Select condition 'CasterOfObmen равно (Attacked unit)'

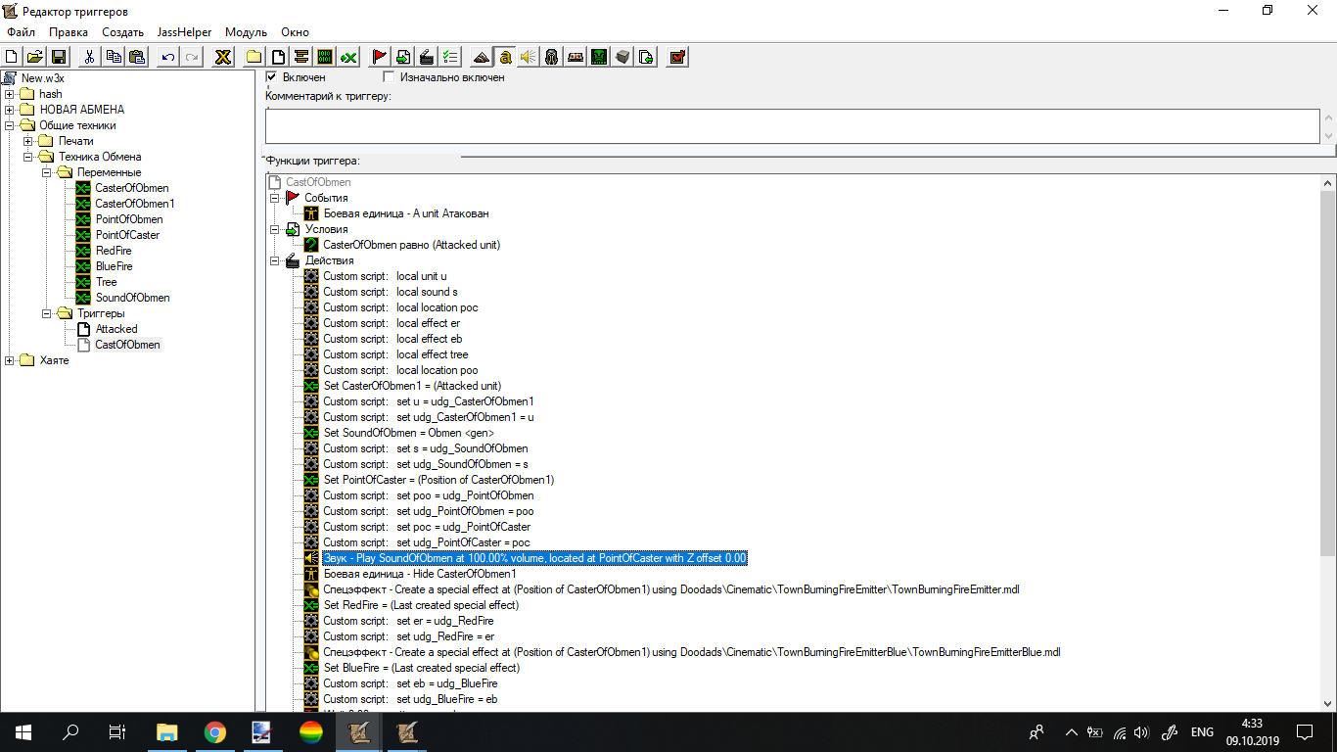point(411,245)
